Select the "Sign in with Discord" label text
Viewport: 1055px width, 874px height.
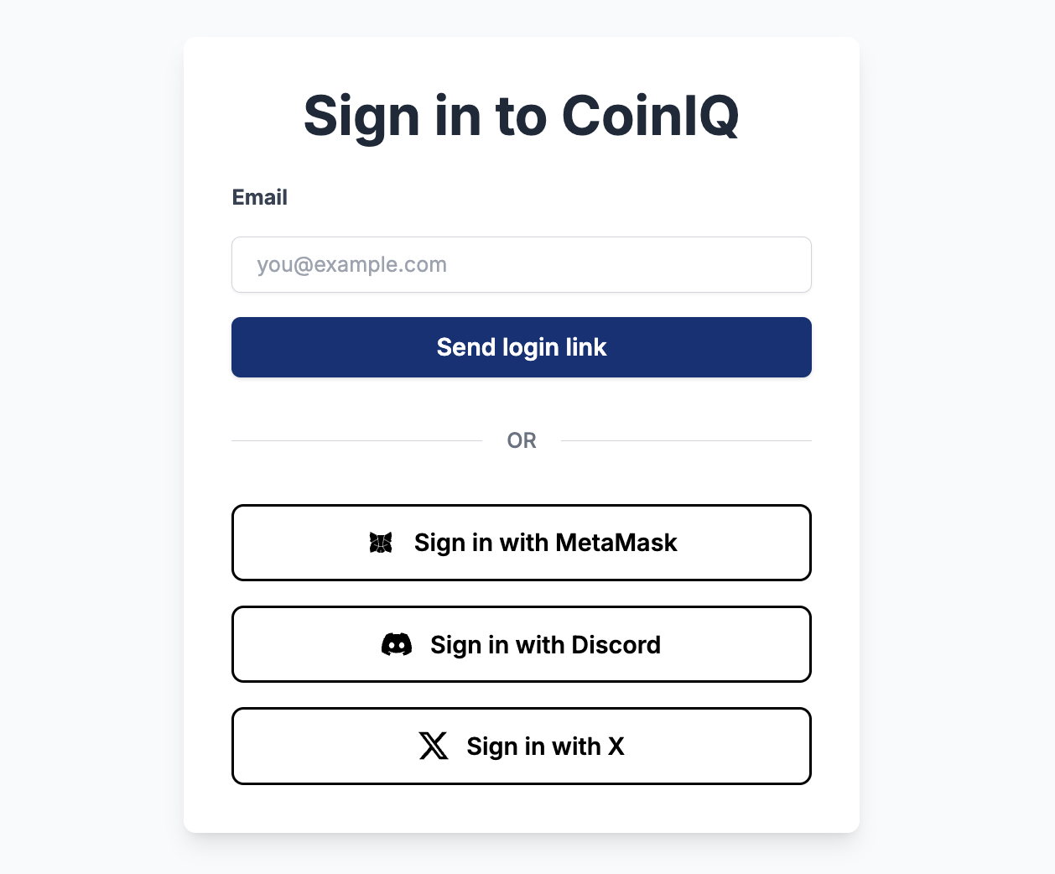tap(545, 644)
